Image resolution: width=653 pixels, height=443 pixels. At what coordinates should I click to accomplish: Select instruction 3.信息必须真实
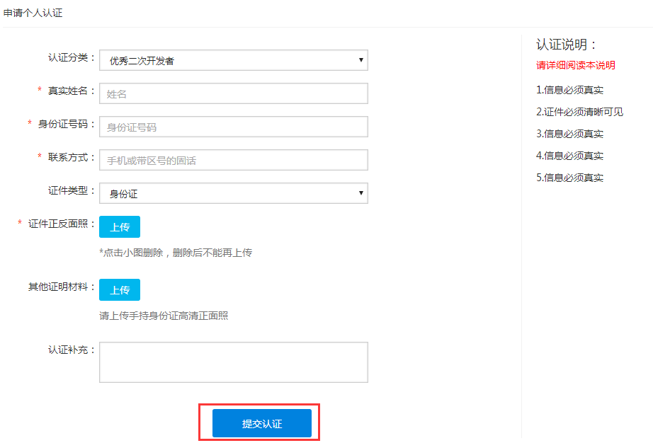pos(569,134)
